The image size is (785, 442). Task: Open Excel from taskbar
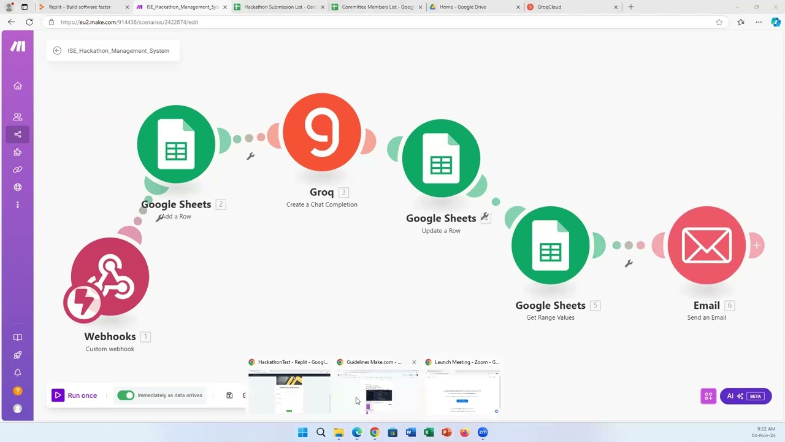tap(429, 433)
